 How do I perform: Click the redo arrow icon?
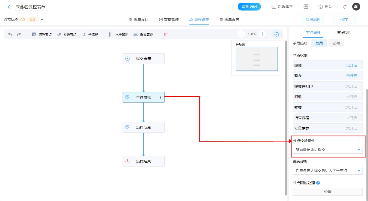coord(19,34)
